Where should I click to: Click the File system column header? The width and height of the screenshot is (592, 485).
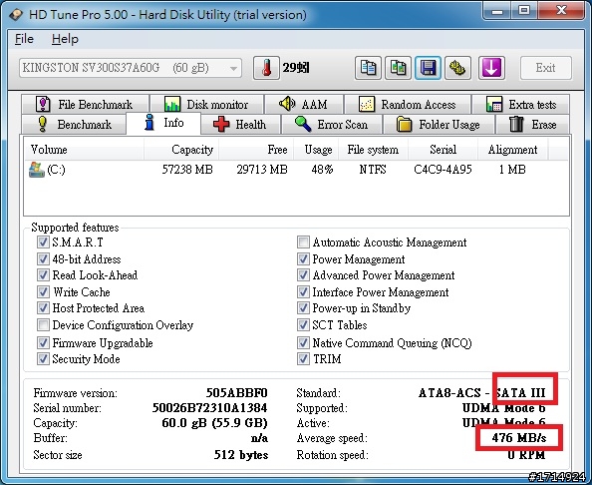pos(373,150)
